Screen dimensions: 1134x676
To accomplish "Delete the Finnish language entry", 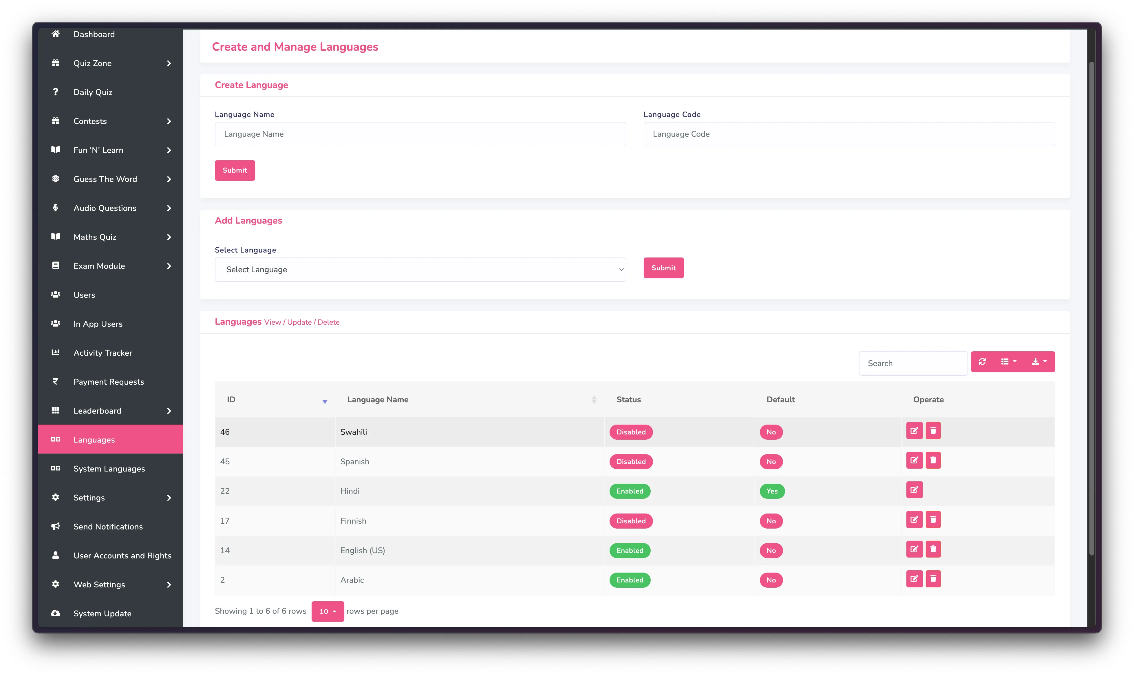I will [x=933, y=519].
